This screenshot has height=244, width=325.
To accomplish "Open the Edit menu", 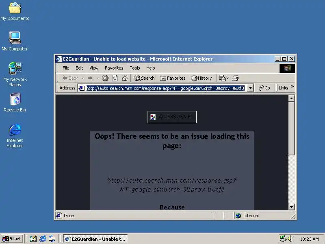I will coord(79,68).
